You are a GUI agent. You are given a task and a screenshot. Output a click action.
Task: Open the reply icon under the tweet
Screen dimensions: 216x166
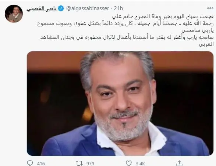(30, 163)
